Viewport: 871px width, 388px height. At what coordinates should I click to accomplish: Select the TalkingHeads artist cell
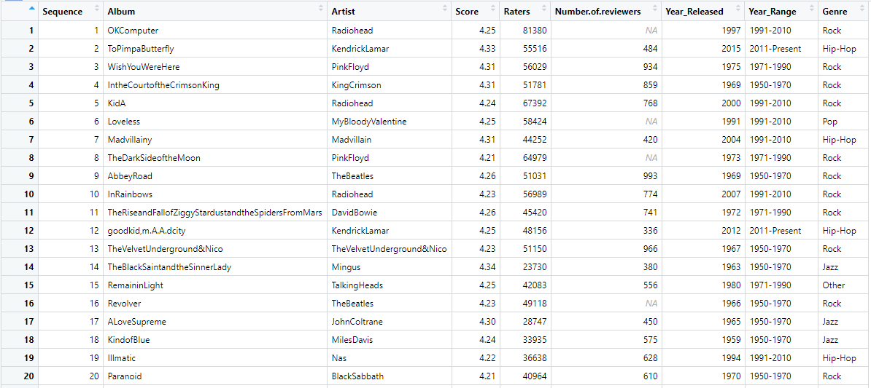pyautogui.click(x=389, y=285)
